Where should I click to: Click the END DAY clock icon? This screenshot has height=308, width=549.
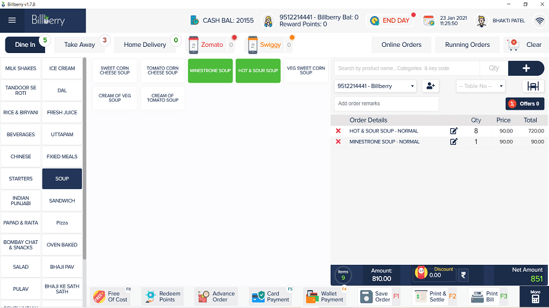[374, 20]
